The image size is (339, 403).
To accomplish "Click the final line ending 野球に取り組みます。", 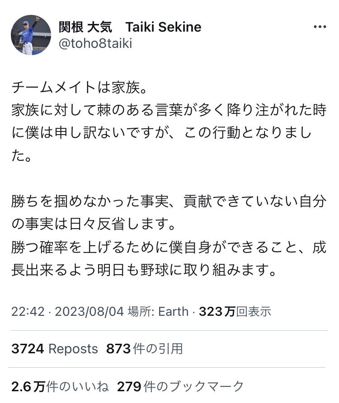I will click(x=144, y=271).
